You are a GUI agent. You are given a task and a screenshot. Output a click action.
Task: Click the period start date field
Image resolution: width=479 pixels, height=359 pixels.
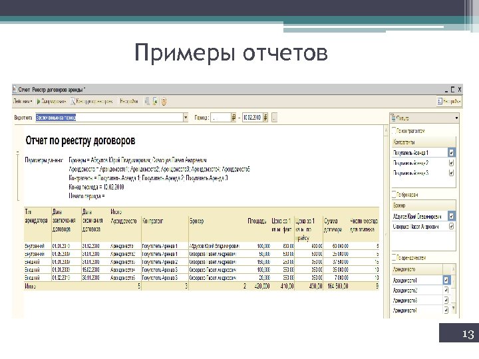point(221,118)
